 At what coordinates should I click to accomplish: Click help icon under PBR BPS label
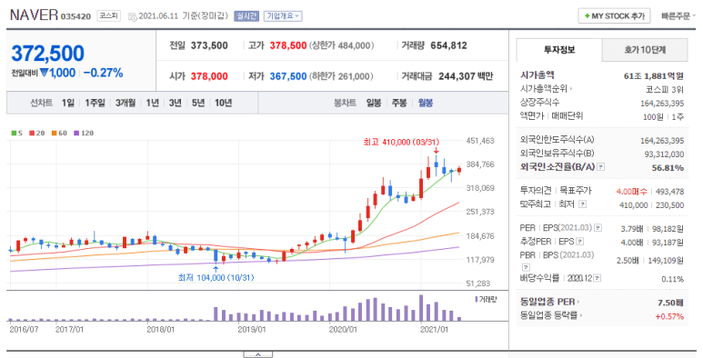tap(527, 266)
